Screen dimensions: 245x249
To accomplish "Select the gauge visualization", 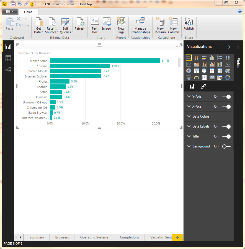I will coord(196,77).
